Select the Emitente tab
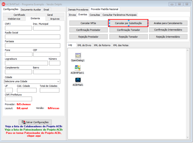 pyautogui.click(x=35, y=18)
